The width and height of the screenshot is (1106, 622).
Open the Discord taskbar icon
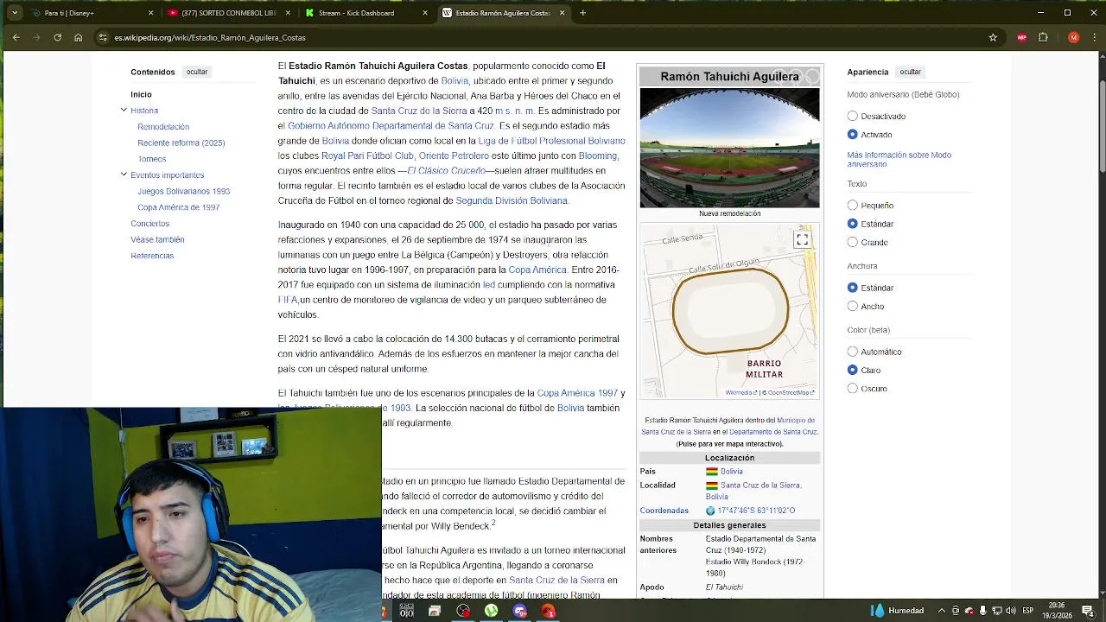click(519, 611)
